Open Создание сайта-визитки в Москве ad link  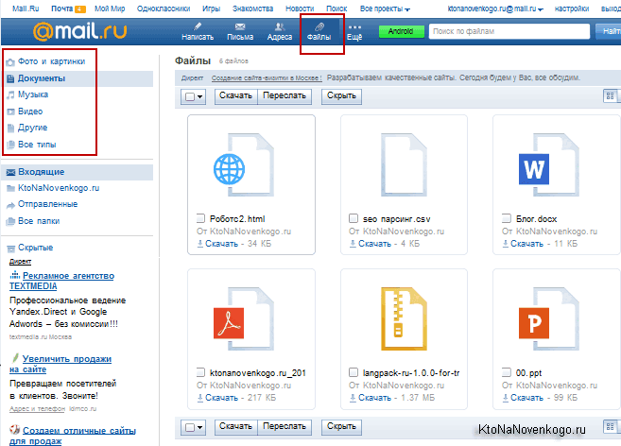pyautogui.click(x=267, y=78)
